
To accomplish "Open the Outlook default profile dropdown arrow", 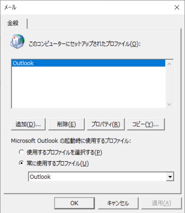I will click(170, 177).
